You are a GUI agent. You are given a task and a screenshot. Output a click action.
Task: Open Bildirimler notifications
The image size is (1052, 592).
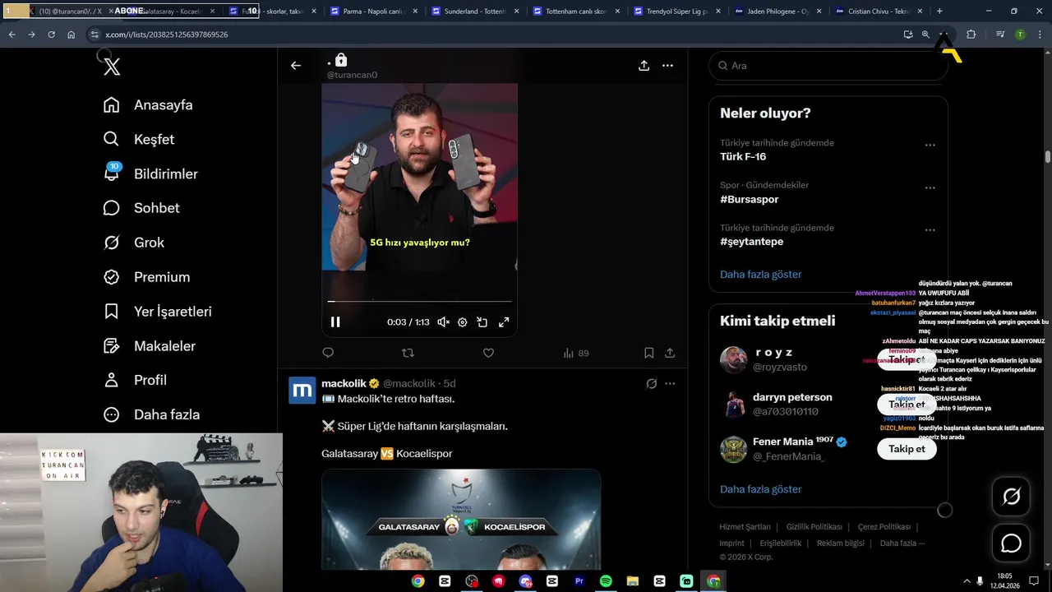150,174
